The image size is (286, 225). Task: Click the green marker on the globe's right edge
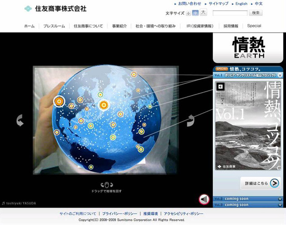(x=150, y=106)
